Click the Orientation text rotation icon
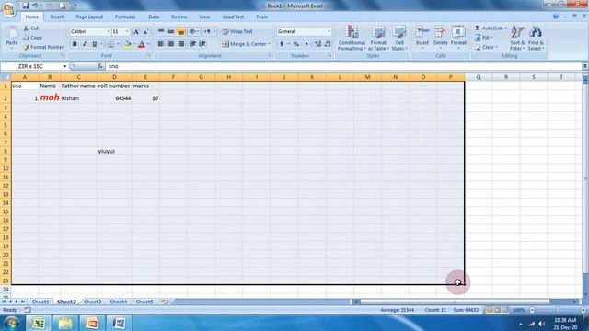 192,32
